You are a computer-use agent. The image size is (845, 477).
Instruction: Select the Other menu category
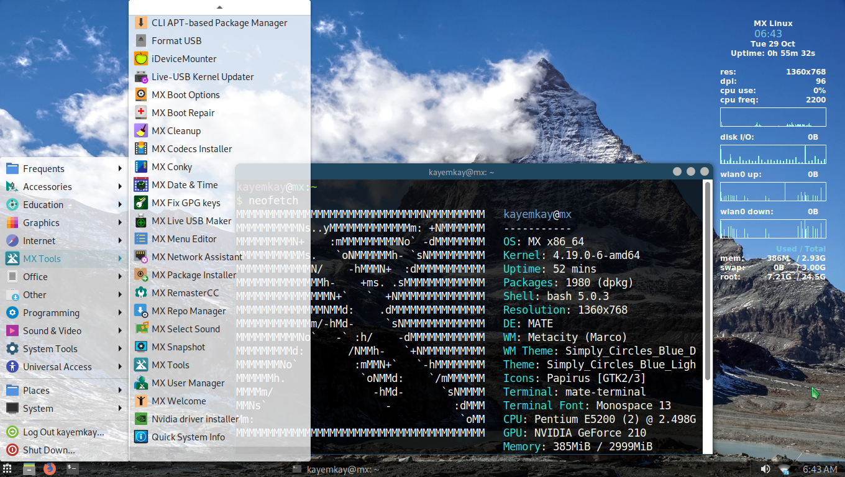(x=65, y=295)
